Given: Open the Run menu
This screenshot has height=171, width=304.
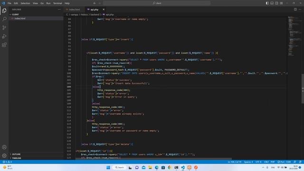Looking at the screenshot, I should pyautogui.click(x=48, y=3).
